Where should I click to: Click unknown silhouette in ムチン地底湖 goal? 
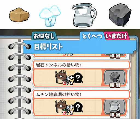pyautogui.click(x=78, y=107)
